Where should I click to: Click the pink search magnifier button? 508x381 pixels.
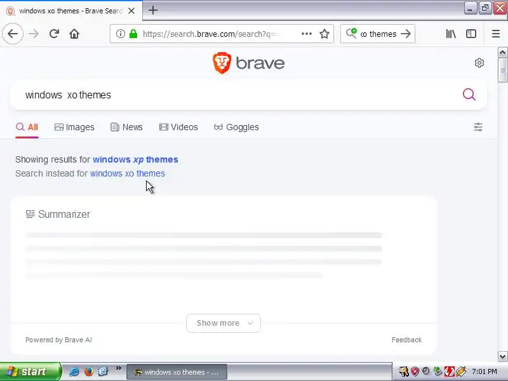(469, 95)
